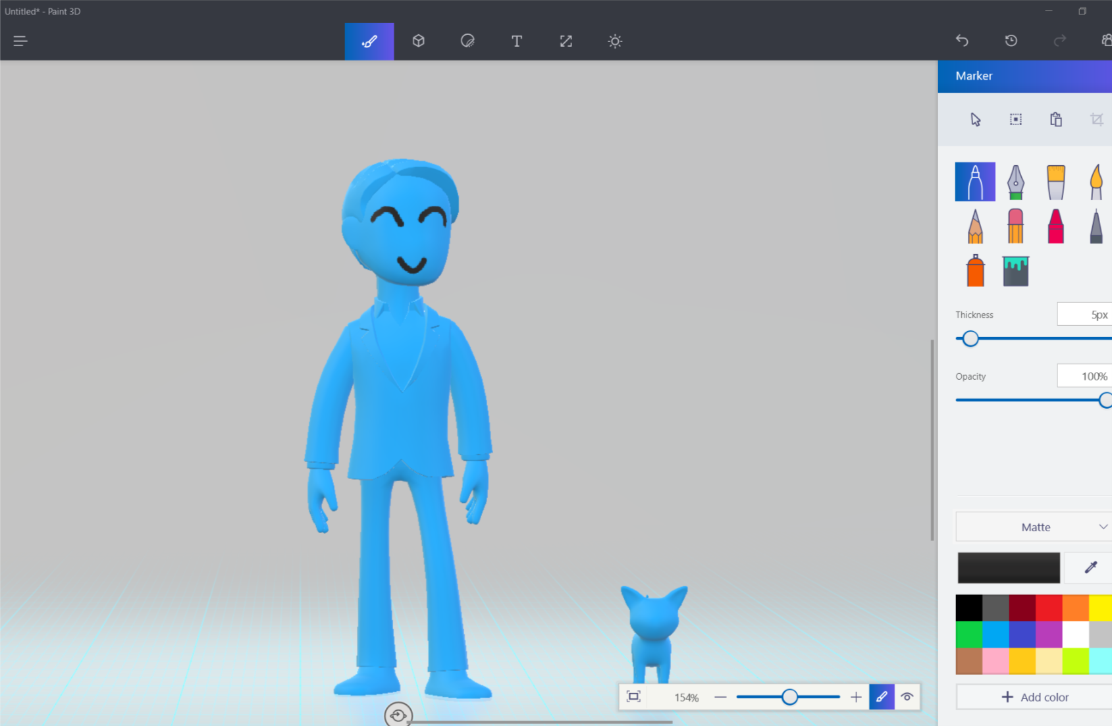Select the Pixel pen tool
Image resolution: width=1112 pixels, height=726 pixels.
click(1096, 226)
